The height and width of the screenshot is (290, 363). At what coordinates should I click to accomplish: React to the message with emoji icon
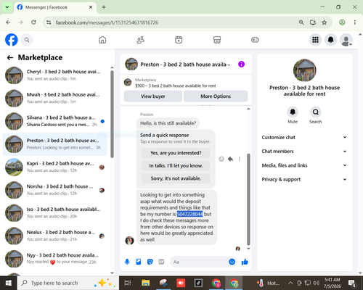point(221,159)
